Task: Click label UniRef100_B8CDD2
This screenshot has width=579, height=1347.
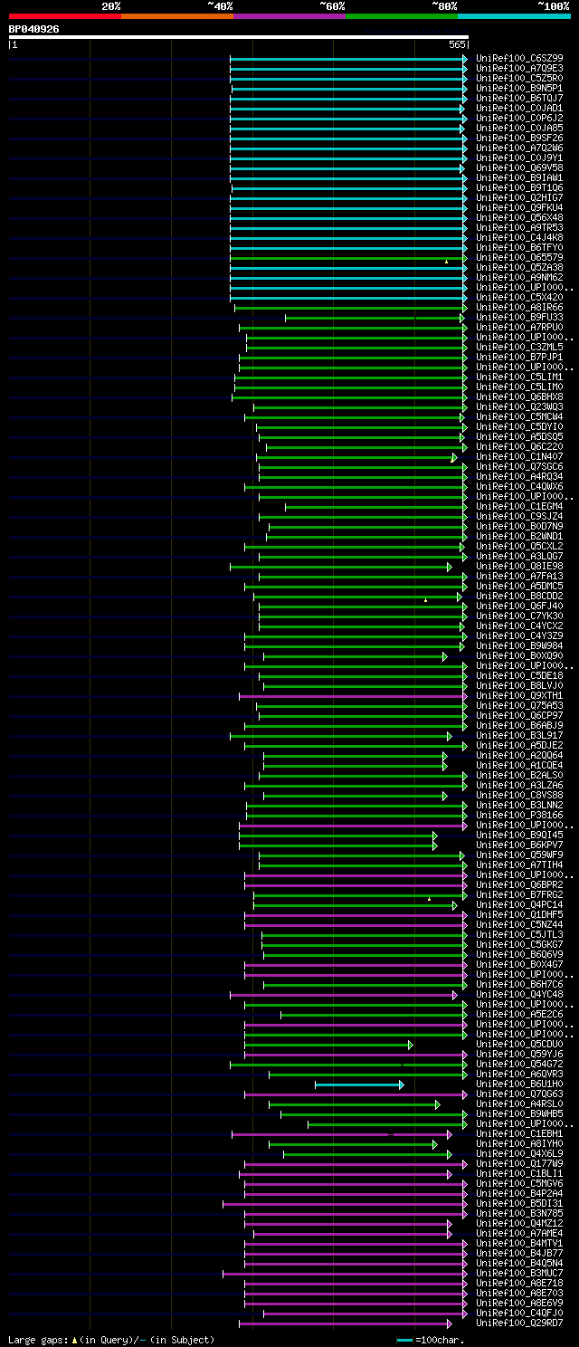Action: tap(520, 596)
